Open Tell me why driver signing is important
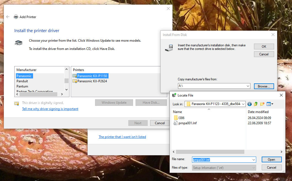Viewport: 292px width, 181px height. coord(50,109)
